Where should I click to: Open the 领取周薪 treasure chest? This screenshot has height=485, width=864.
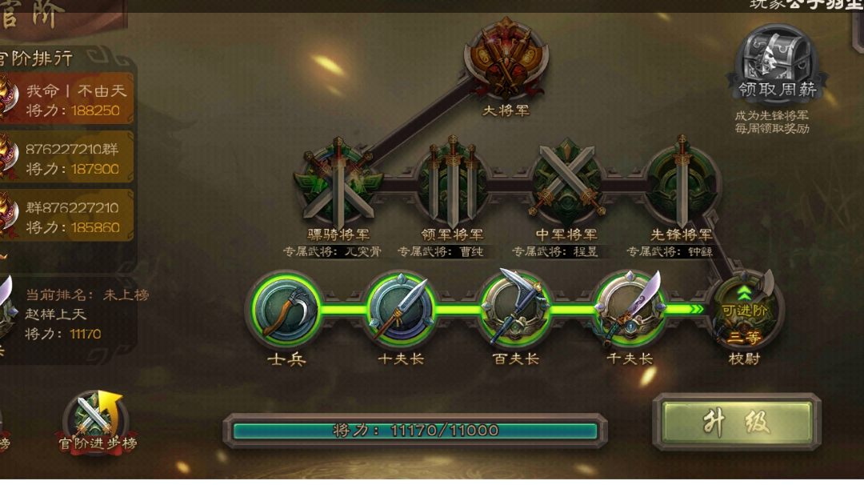pyautogui.click(x=777, y=63)
